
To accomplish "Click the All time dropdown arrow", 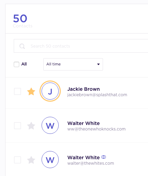I will coord(98,64).
